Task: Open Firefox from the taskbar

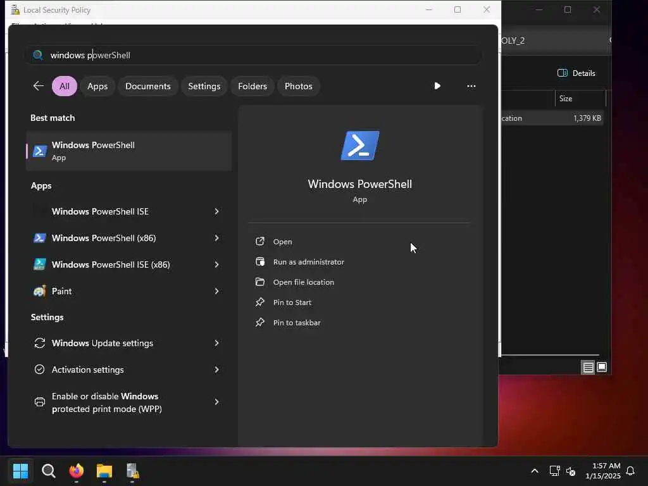Action: pyautogui.click(x=77, y=471)
